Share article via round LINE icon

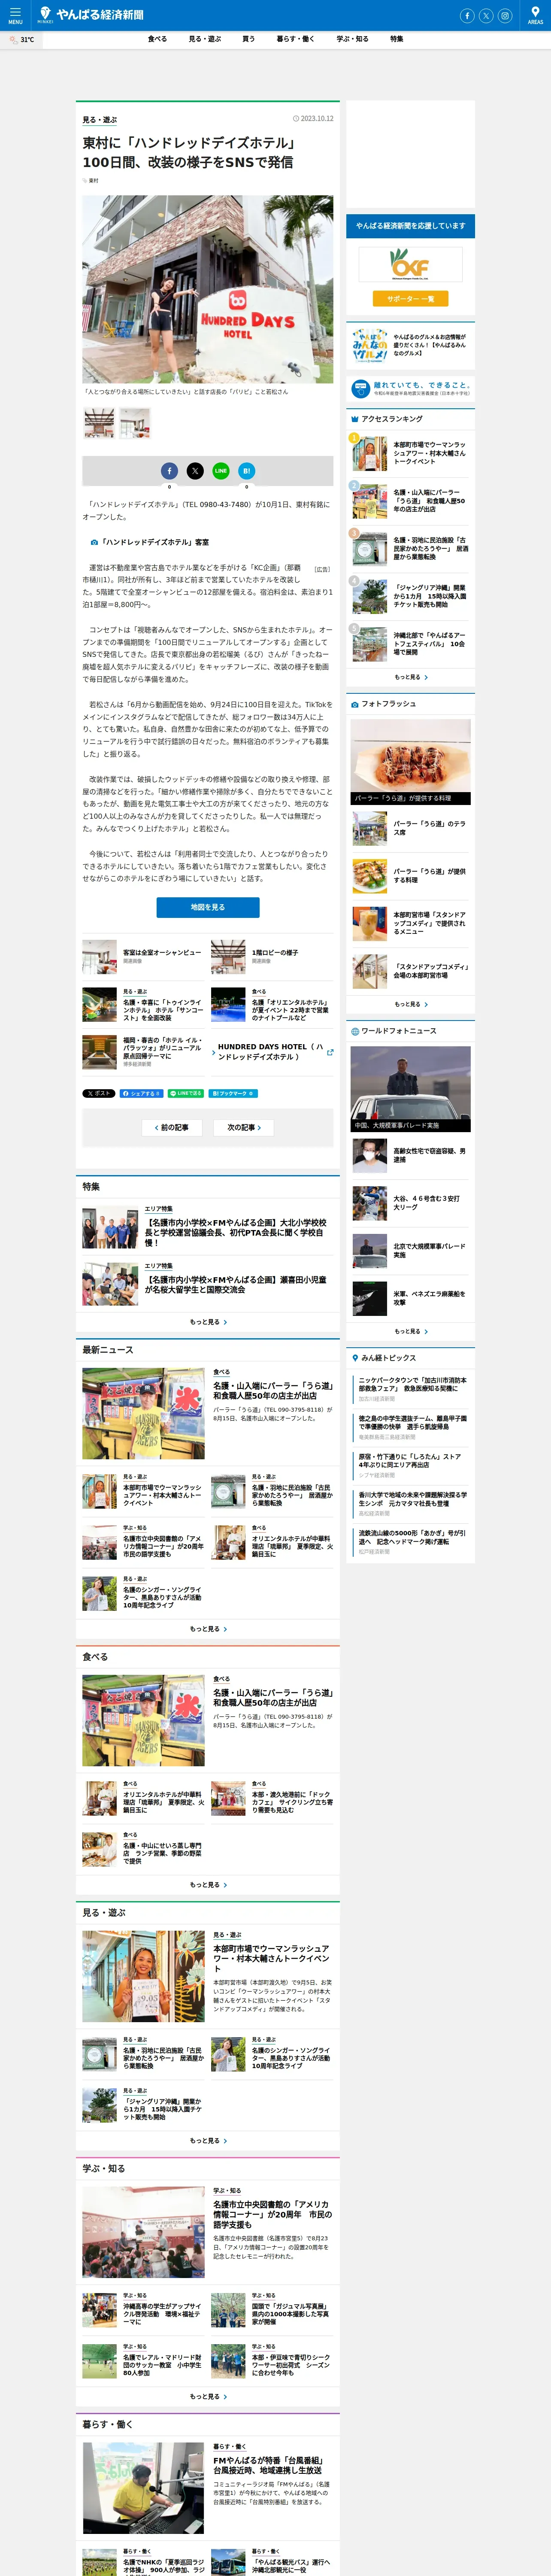point(221,470)
